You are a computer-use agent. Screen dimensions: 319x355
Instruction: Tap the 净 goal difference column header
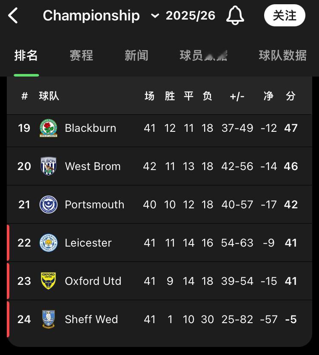pyautogui.click(x=268, y=96)
